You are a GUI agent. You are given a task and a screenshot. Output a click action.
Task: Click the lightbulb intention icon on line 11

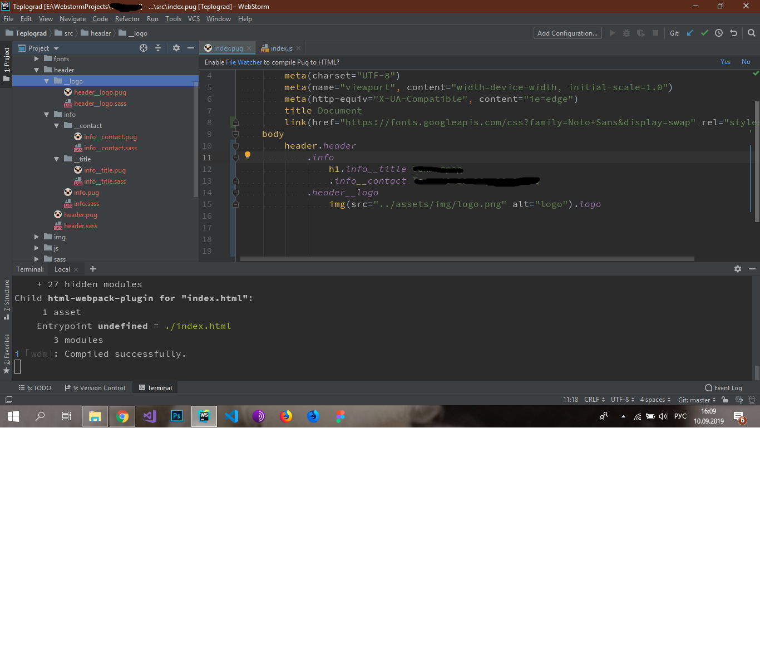(248, 155)
